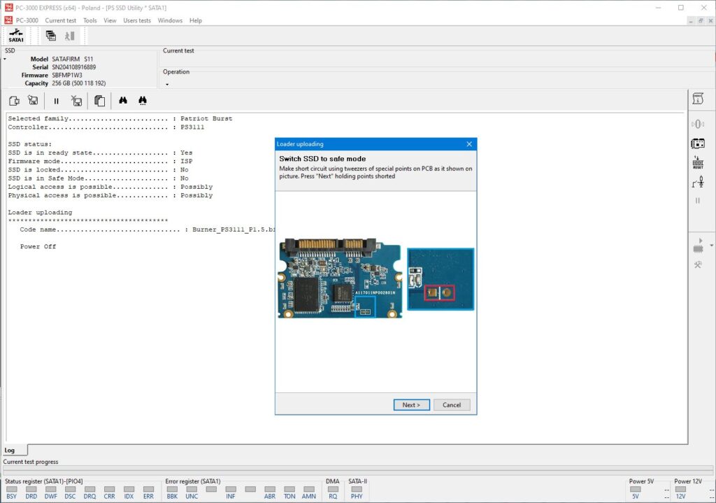Click the tools icon in right sidebar

click(x=698, y=264)
